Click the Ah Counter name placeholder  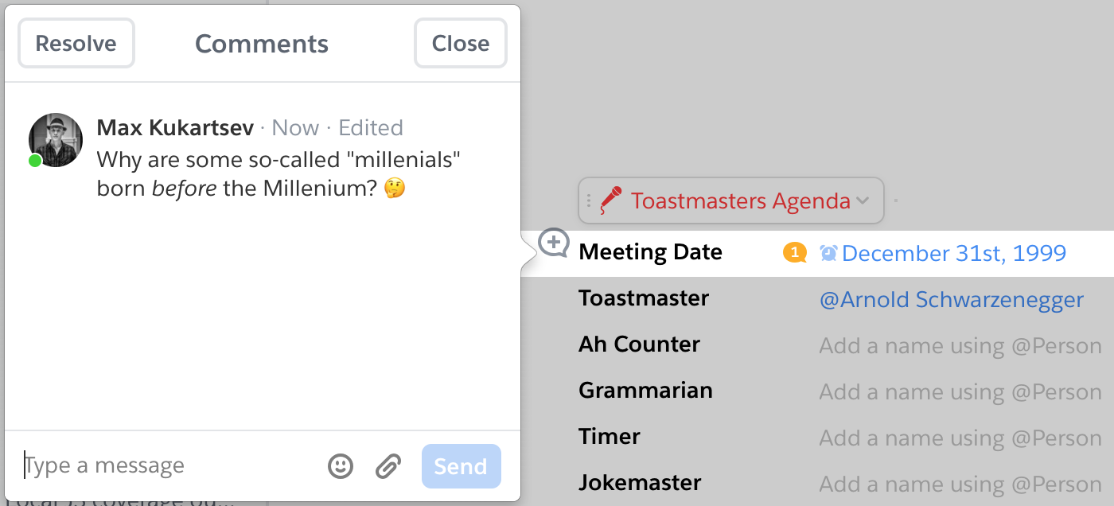[960, 346]
